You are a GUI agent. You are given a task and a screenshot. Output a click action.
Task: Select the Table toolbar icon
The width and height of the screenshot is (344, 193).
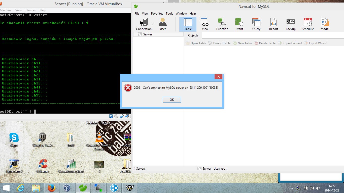tap(188, 24)
